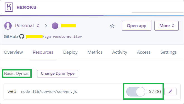The width and height of the screenshot is (184, 104).
Task: Expand the Personal account switcher arrows
Action: pyautogui.click(x=38, y=26)
